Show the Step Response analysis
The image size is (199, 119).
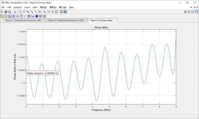click(25, 16)
